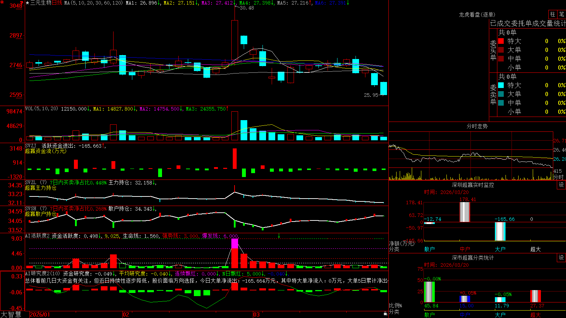The image size is (566, 318).
Task: Click the 已成交委托单成交量统计 header
Action: click(x=528, y=23)
